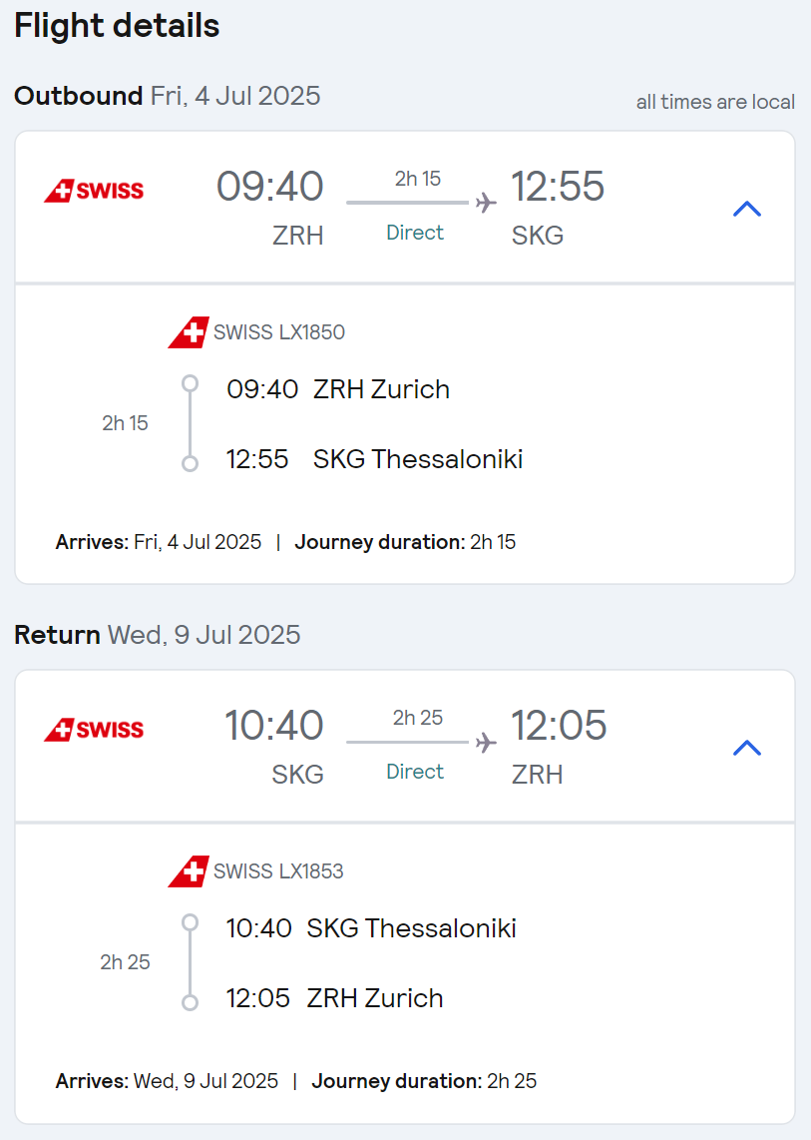The height and width of the screenshot is (1140, 811).
Task: Click the outbound 09:40 departure time header
Action: click(269, 186)
